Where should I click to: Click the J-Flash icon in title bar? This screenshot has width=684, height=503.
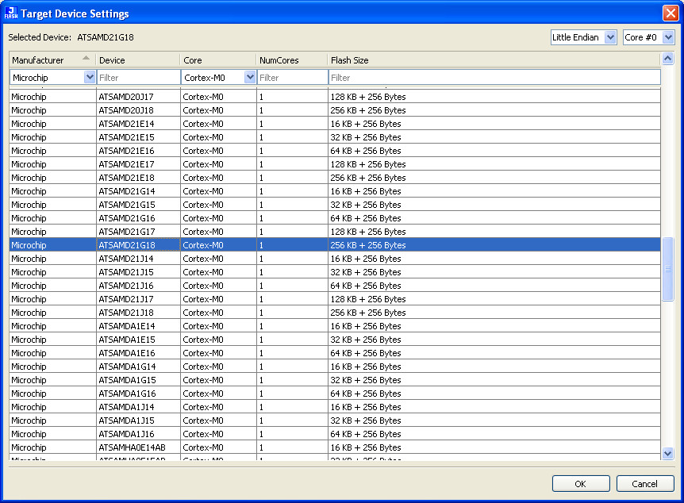11,13
